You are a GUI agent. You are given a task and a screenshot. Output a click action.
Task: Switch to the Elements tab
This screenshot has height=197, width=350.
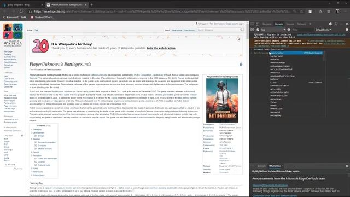coord(267,24)
